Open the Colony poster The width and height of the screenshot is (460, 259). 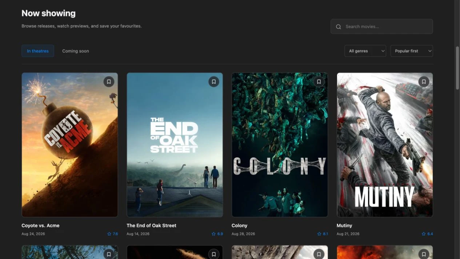280,145
